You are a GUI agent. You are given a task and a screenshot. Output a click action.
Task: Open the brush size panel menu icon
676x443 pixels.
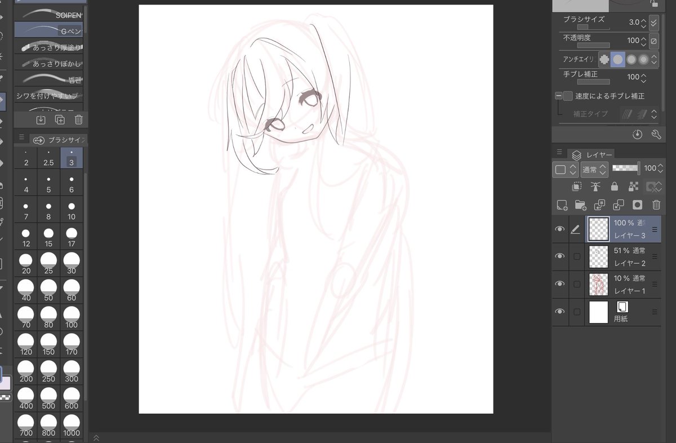coord(21,137)
